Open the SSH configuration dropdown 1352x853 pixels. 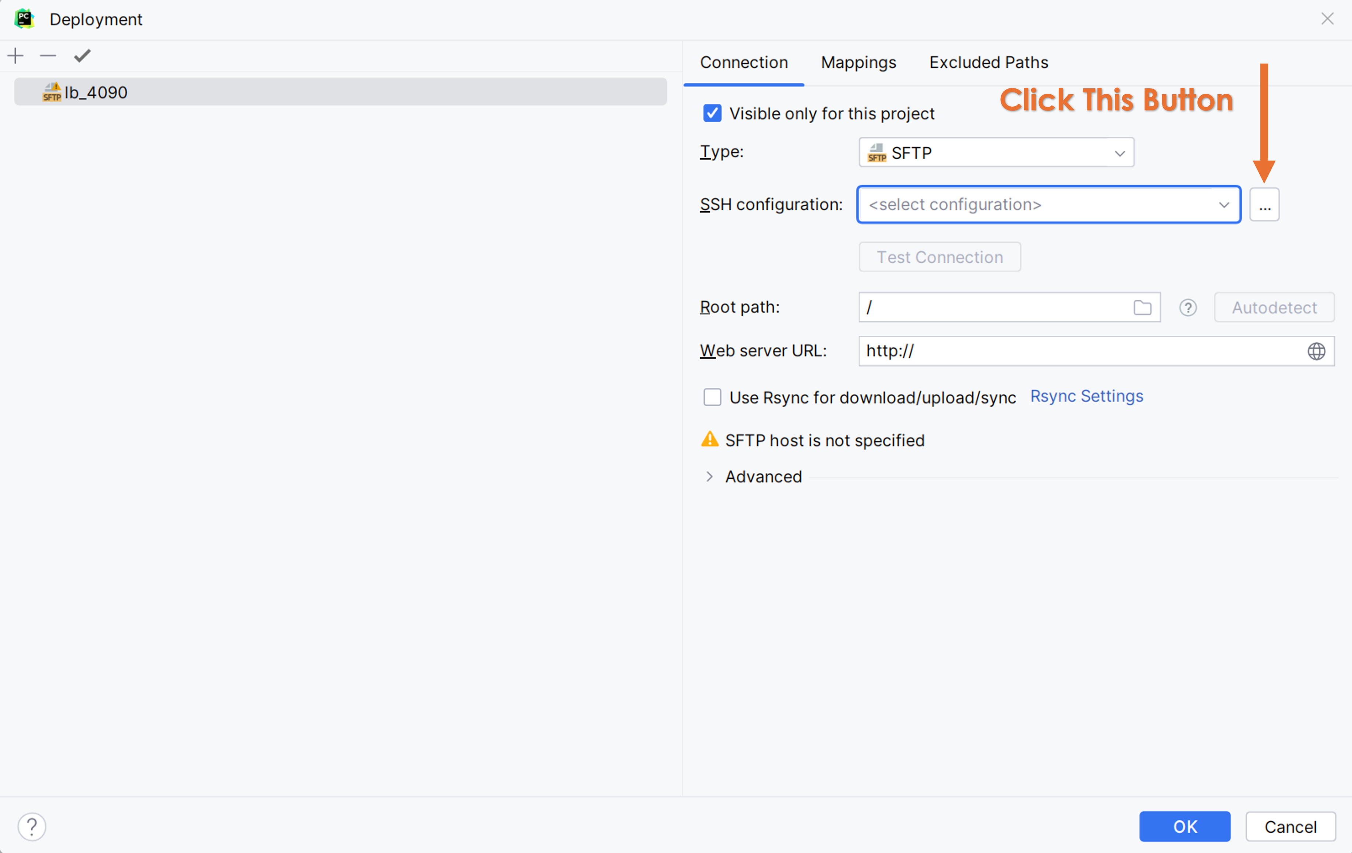(x=1048, y=205)
